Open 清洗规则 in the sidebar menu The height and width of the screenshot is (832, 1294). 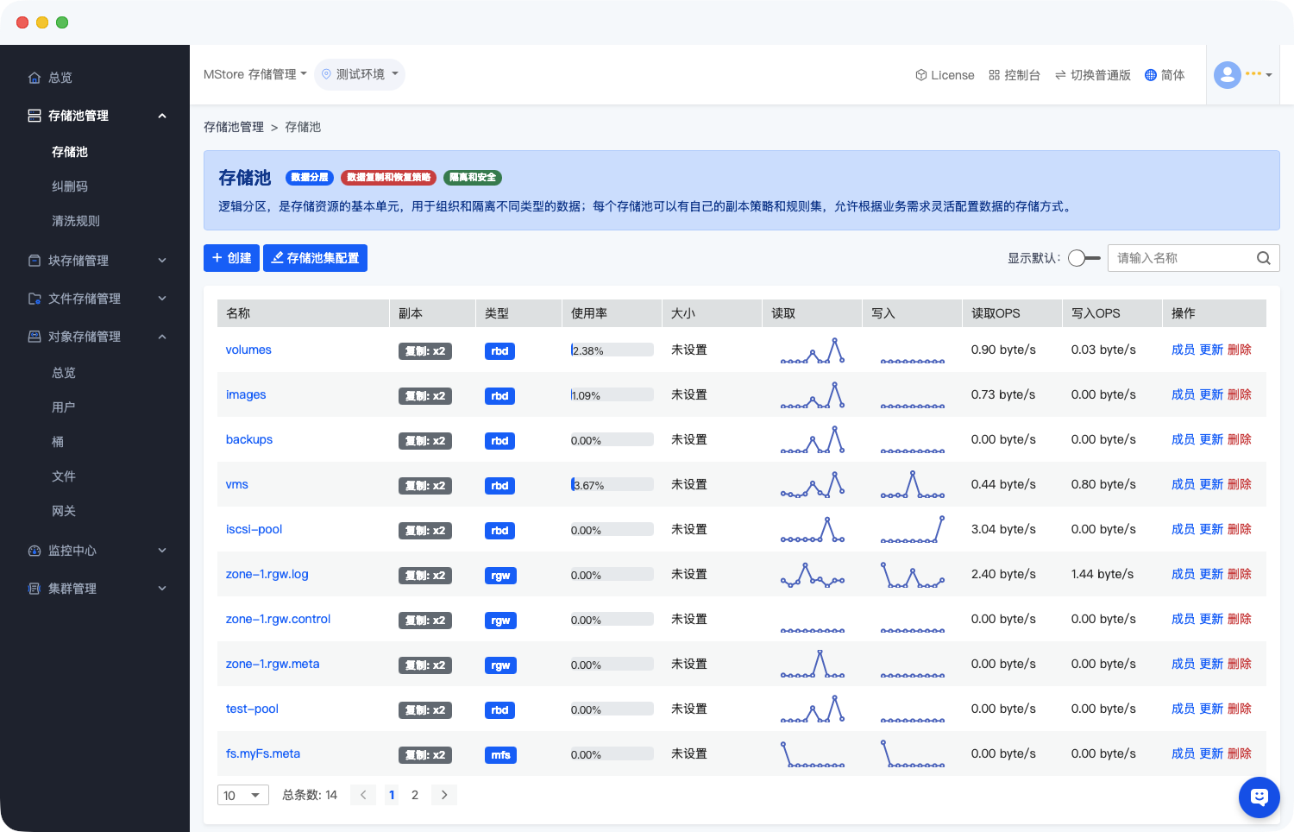(x=76, y=221)
